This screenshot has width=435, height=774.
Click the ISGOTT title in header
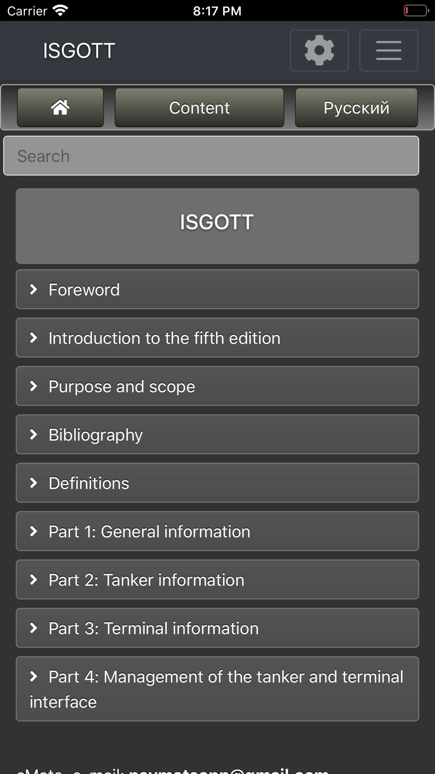79,50
